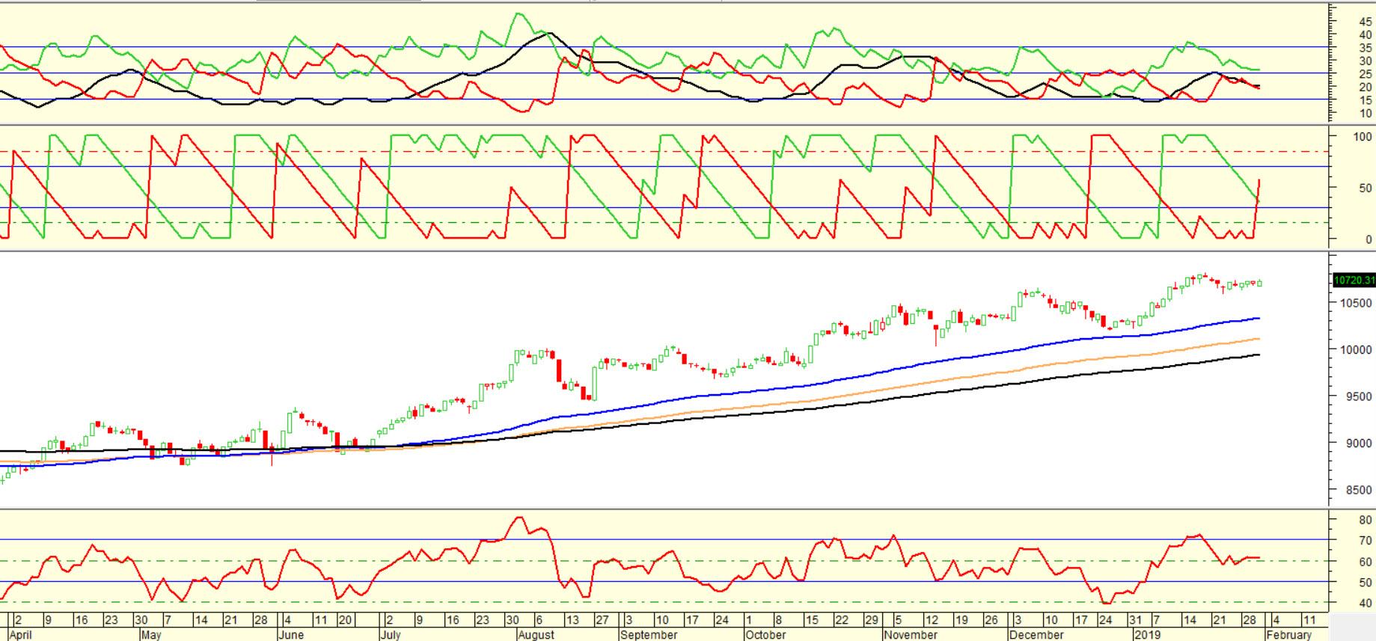This screenshot has width=1376, height=641.
Task: Select the 10000 price axis label
Action: click(1356, 350)
